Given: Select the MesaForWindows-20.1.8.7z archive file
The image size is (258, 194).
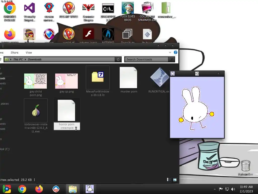Looking at the screenshot, I should point(98,81).
